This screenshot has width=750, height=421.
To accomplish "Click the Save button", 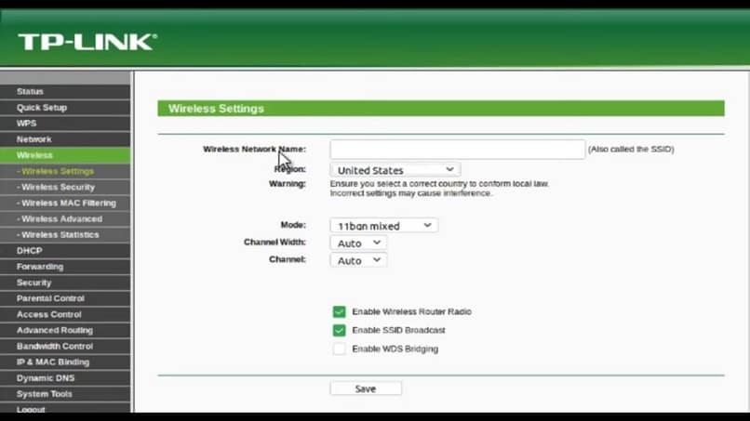I will (x=366, y=388).
